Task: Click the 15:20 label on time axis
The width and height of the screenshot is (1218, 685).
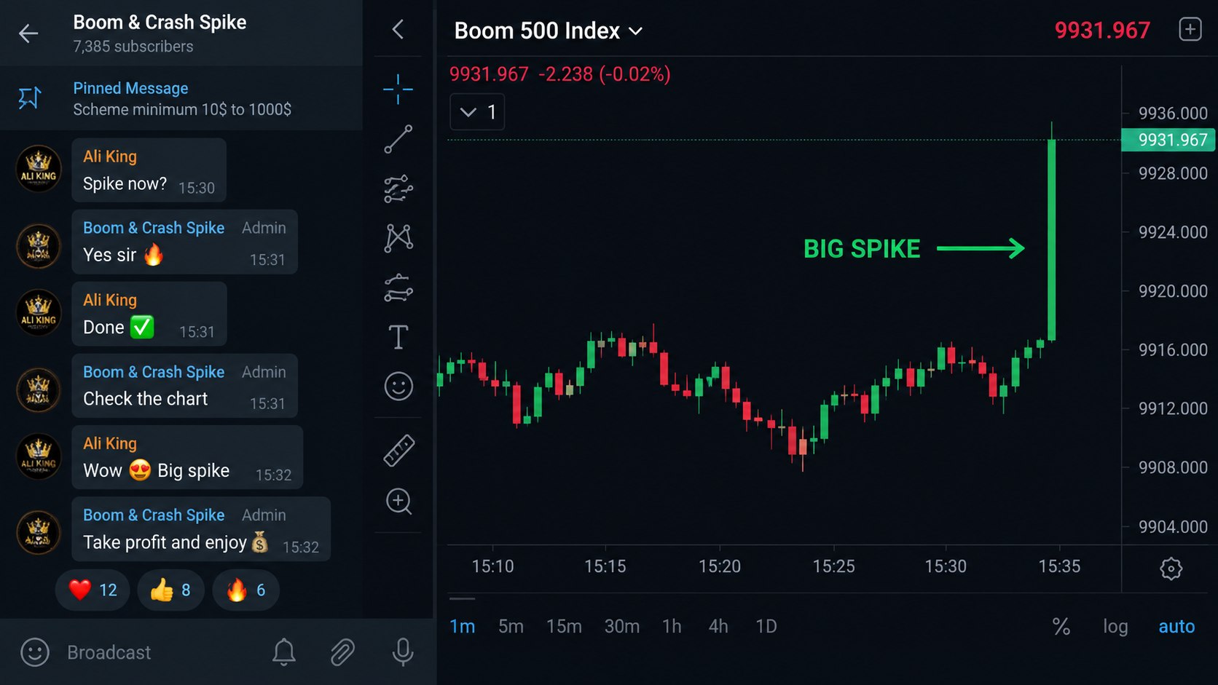Action: (720, 566)
